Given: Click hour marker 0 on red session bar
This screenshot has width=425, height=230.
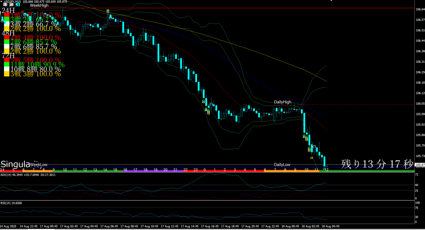Looking at the screenshot, I should [x=205, y=170].
